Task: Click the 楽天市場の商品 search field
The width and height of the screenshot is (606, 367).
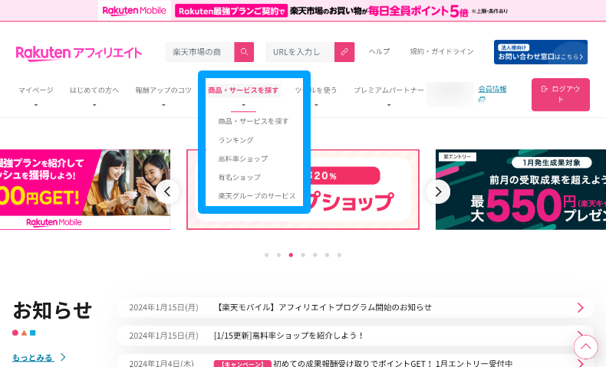Action: 199,51
